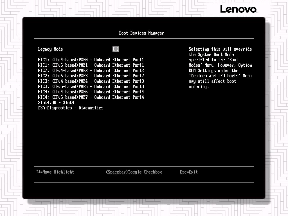The height and width of the screenshot is (216, 288).
Task: Click the Legacy Mode help text
Action: (x=220, y=68)
